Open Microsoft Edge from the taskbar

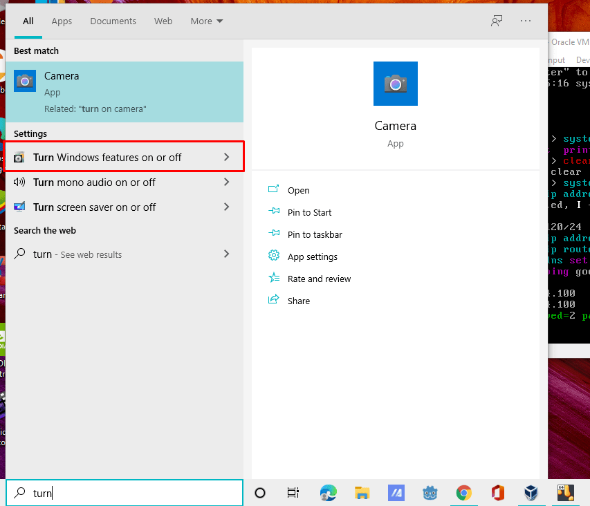[x=328, y=493]
